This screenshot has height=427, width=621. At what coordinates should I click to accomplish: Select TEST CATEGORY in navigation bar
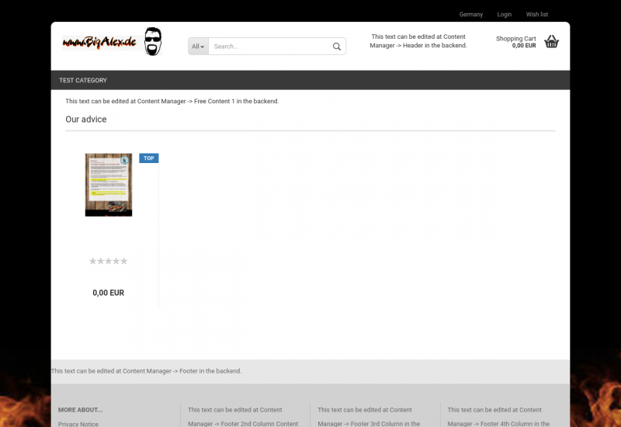click(83, 81)
